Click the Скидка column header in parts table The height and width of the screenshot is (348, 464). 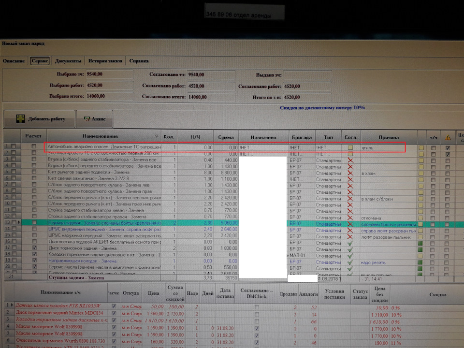point(438,294)
